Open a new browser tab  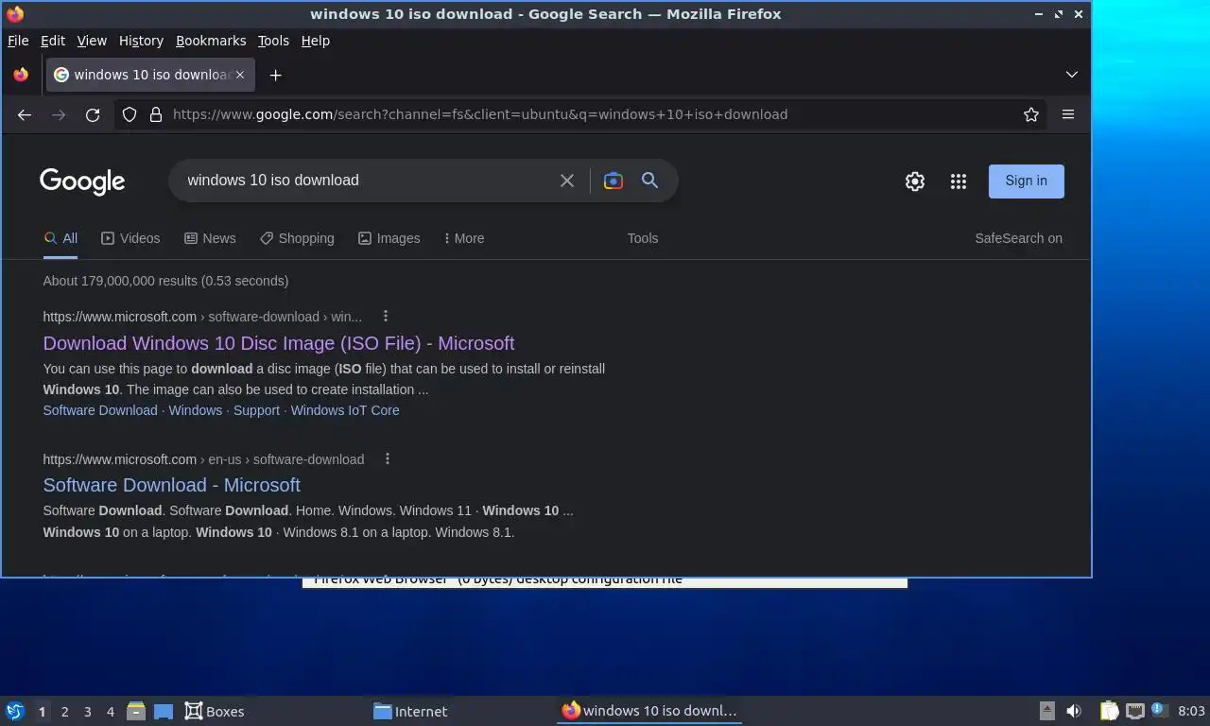pyautogui.click(x=275, y=75)
